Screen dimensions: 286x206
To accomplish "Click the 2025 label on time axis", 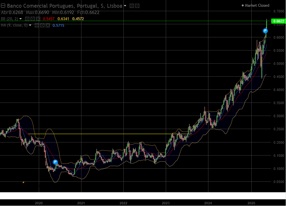I will pos(251,203).
